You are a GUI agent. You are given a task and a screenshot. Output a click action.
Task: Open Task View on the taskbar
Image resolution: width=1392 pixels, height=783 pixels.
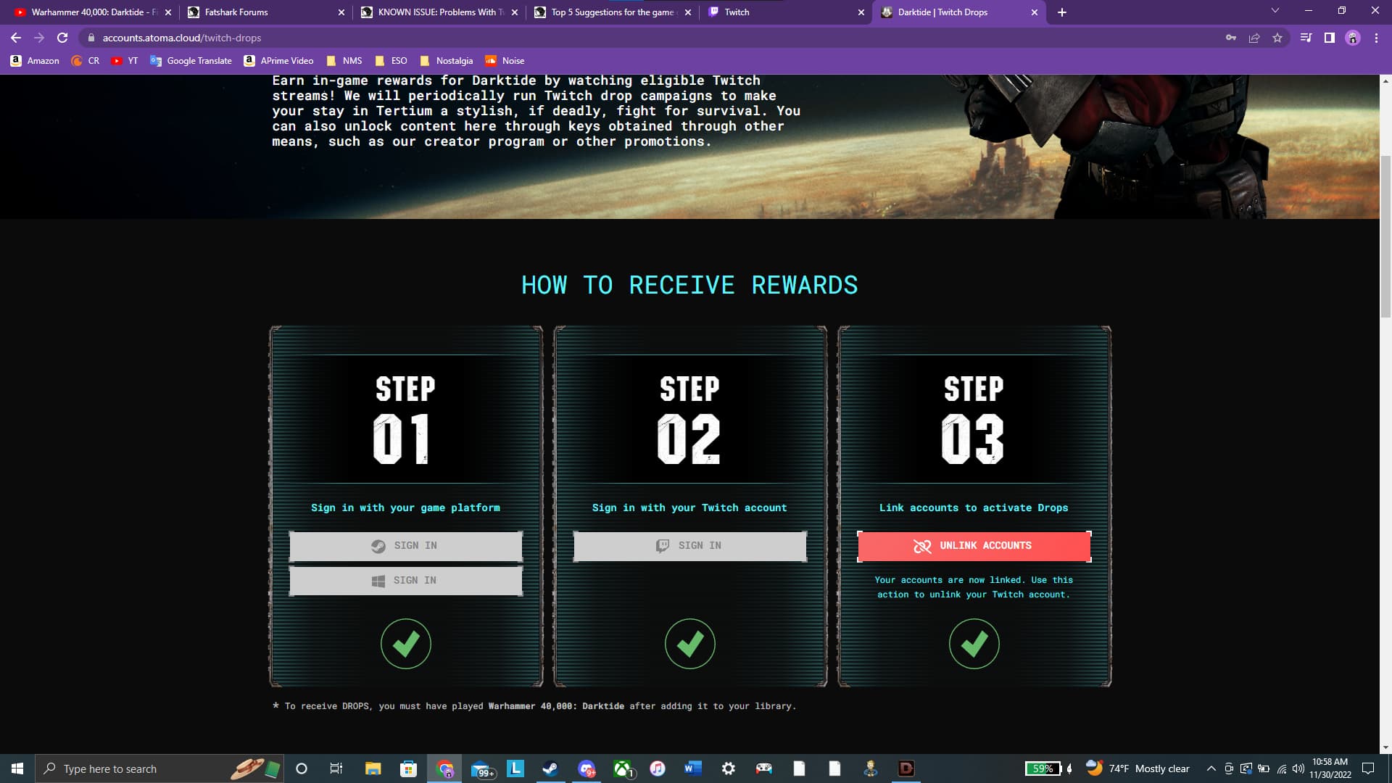point(336,768)
